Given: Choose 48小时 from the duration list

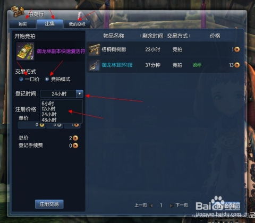Looking at the screenshot, I should pos(49,120).
